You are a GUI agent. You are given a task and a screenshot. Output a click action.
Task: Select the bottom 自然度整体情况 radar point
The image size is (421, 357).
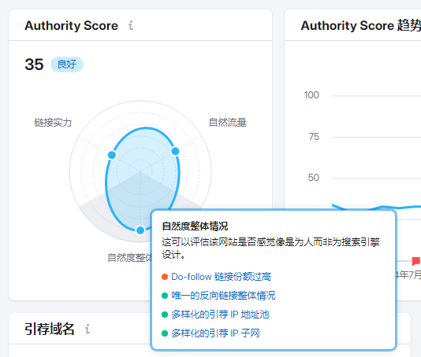pyautogui.click(x=140, y=230)
